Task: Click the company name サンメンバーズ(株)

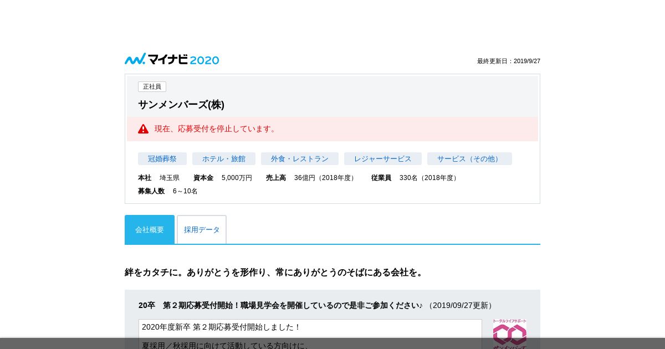Action: pos(181,105)
